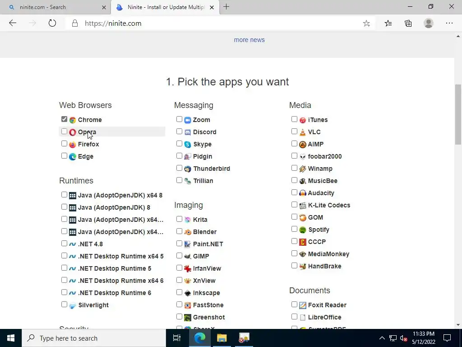Click the Edge logo in the browser list
Screen dimensions: 462x347
pyautogui.click(x=73, y=157)
